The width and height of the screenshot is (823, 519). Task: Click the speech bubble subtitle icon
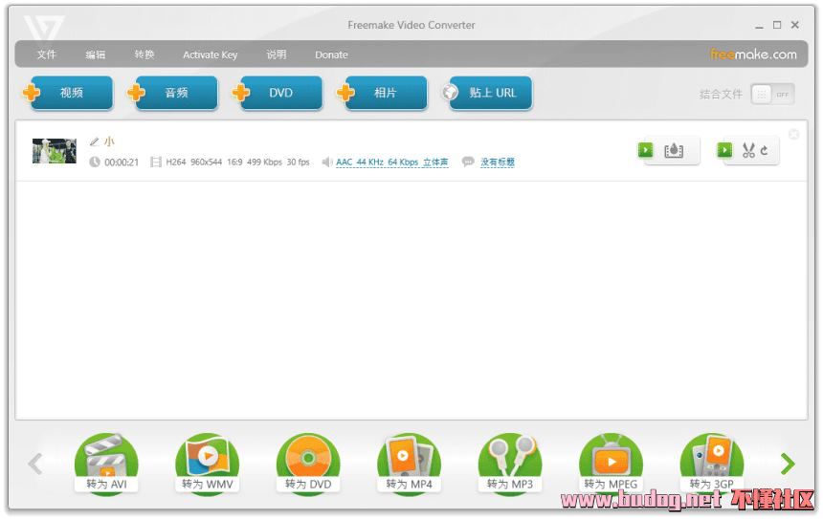[x=468, y=162]
